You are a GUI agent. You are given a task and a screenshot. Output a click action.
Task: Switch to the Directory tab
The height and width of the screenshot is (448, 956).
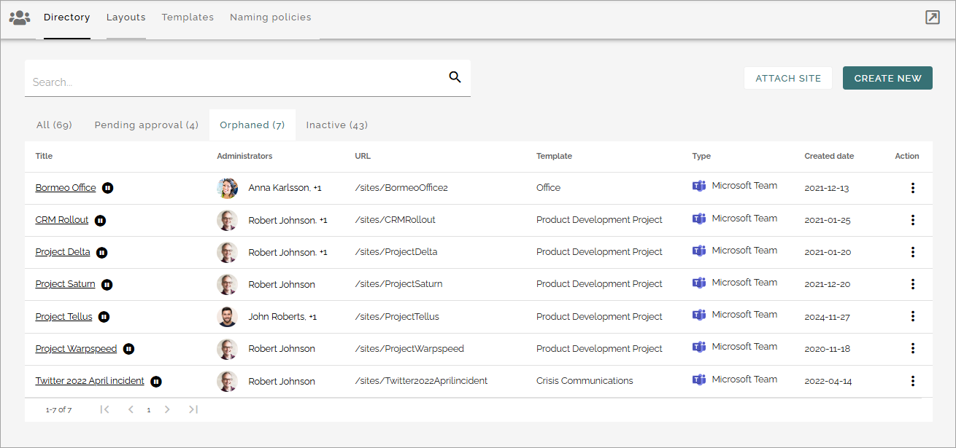pos(67,17)
